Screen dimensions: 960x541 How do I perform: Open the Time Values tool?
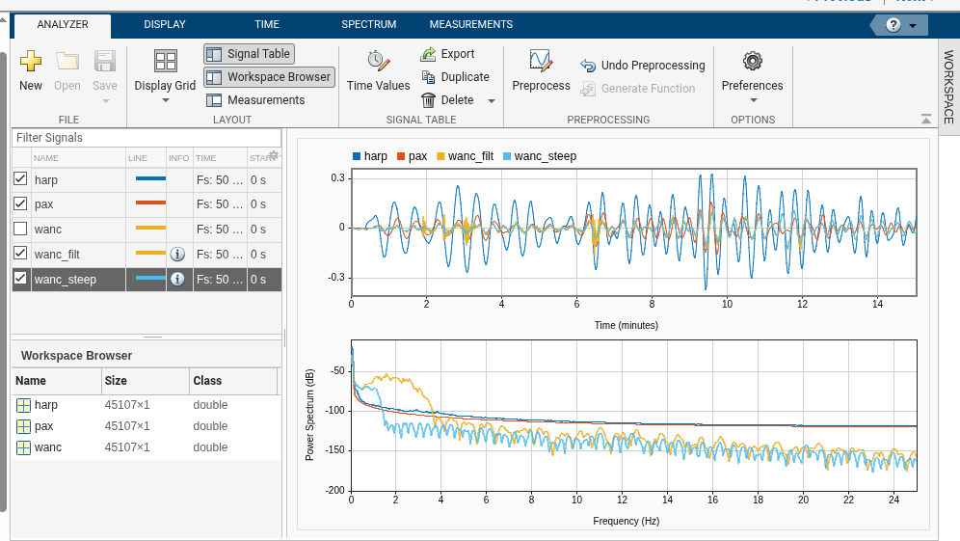378,62
